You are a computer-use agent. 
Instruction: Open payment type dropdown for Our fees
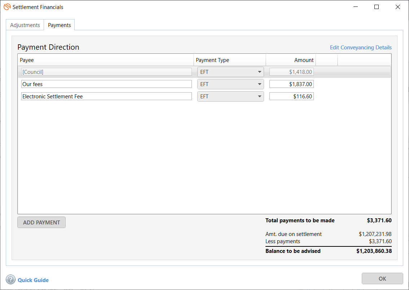230,84
